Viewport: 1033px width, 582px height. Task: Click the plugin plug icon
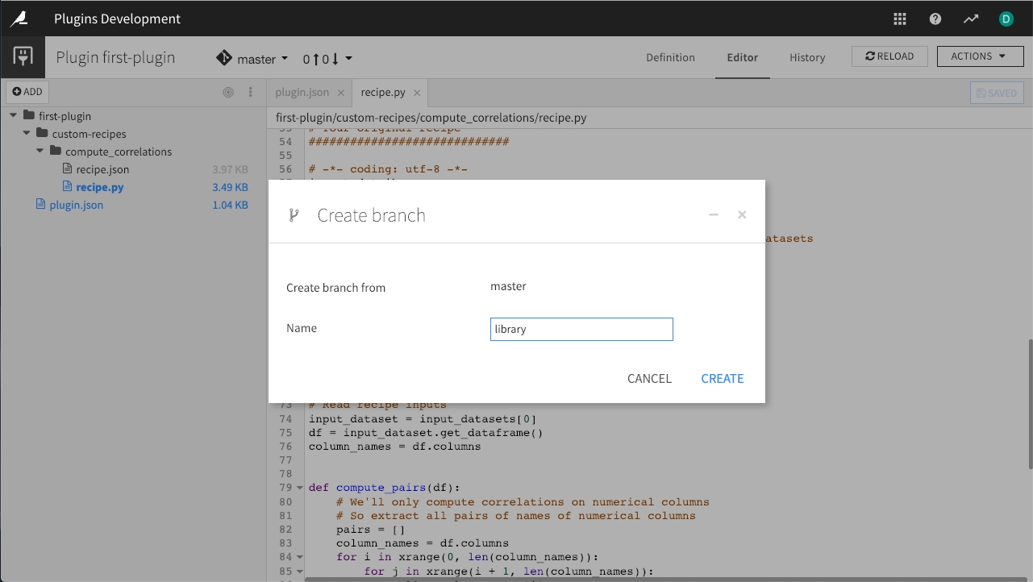[23, 57]
